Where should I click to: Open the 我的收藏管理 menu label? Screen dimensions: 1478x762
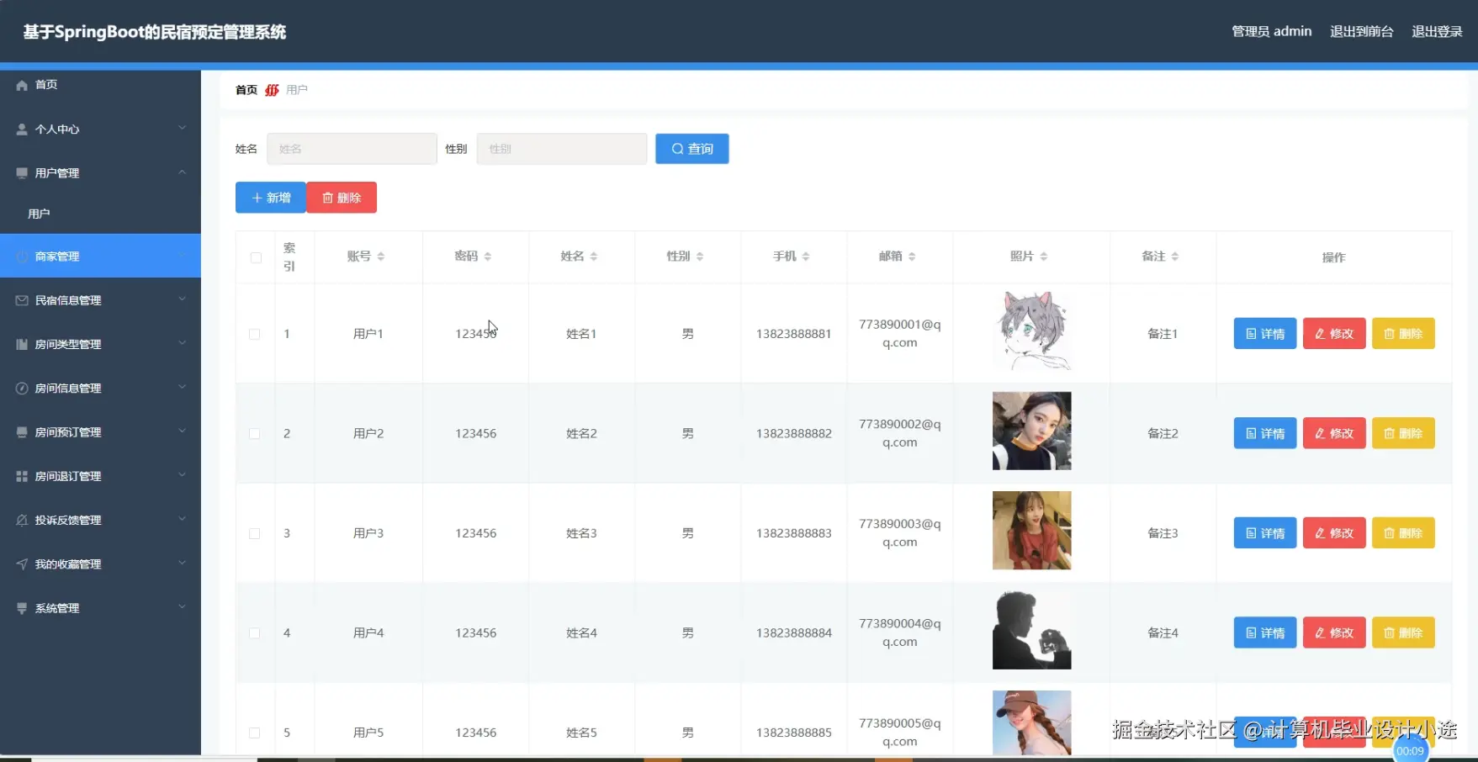tap(68, 564)
